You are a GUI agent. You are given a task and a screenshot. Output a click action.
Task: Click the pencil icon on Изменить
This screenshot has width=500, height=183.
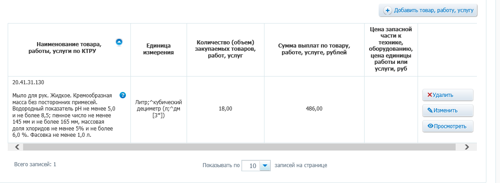pyautogui.click(x=430, y=111)
